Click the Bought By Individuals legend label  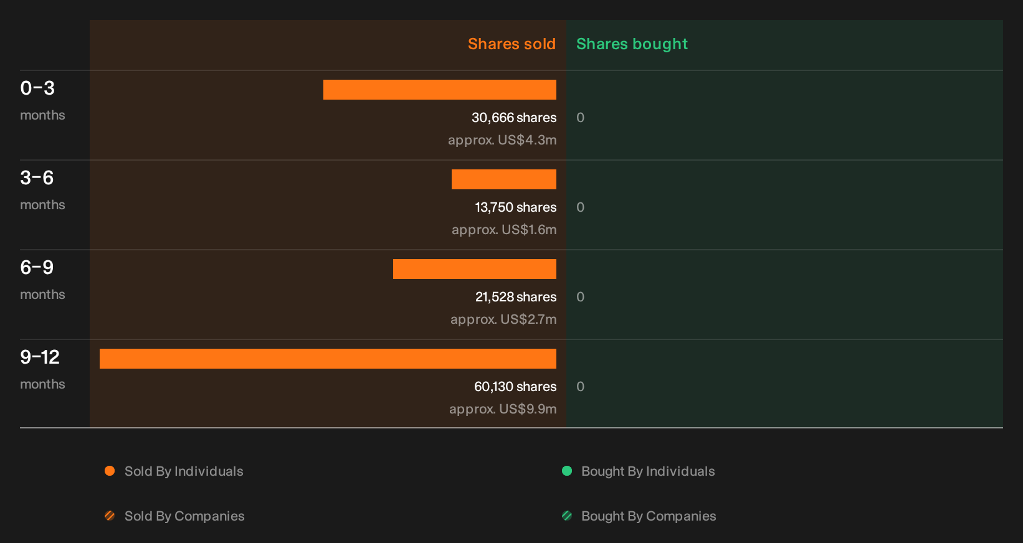click(x=648, y=471)
